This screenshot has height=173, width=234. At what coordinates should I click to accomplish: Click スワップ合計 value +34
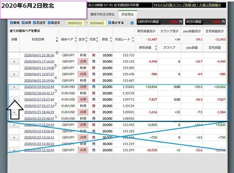177,40
